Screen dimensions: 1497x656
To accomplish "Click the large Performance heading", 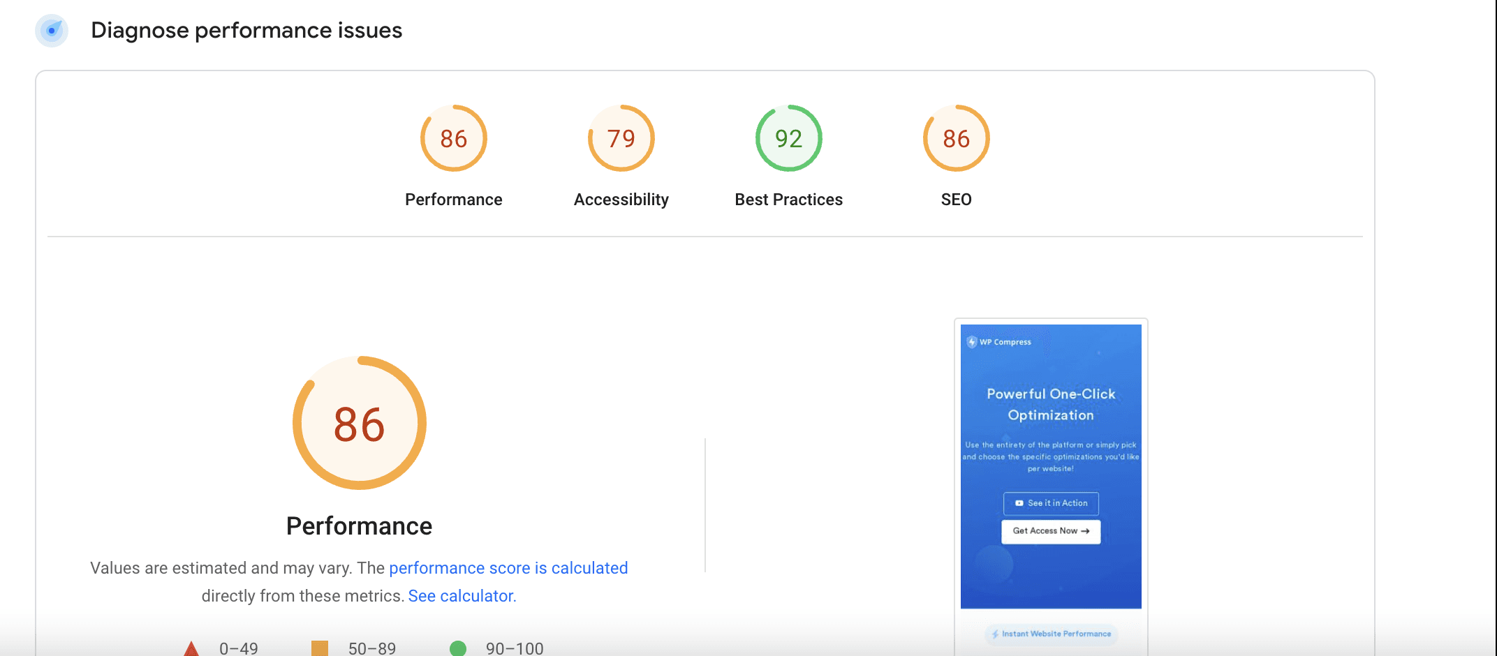I will (360, 526).
